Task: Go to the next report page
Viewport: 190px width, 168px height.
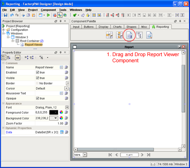Action: (x=142, y=155)
